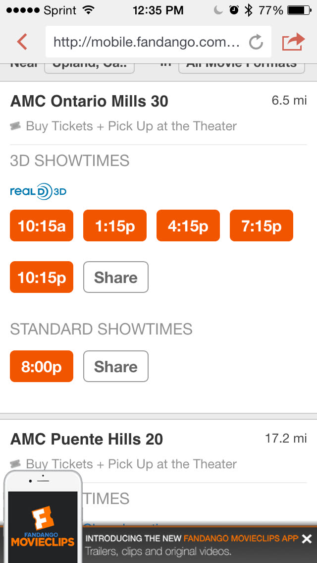Open the location dropdown near Upland
Image resolution: width=317 pixels, height=563 pixels.
(x=89, y=66)
